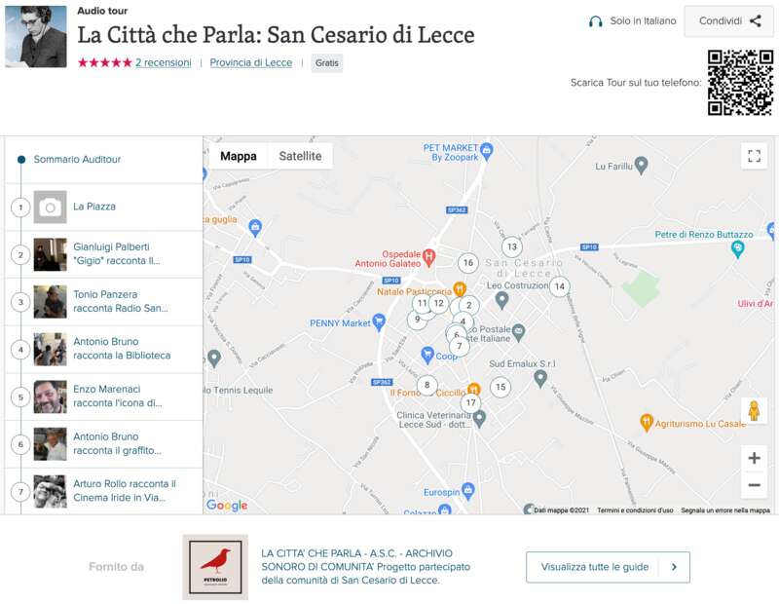Open Tonio Panzera Radio San stop thumbnail
This screenshot has height=604, width=779.
(x=51, y=302)
